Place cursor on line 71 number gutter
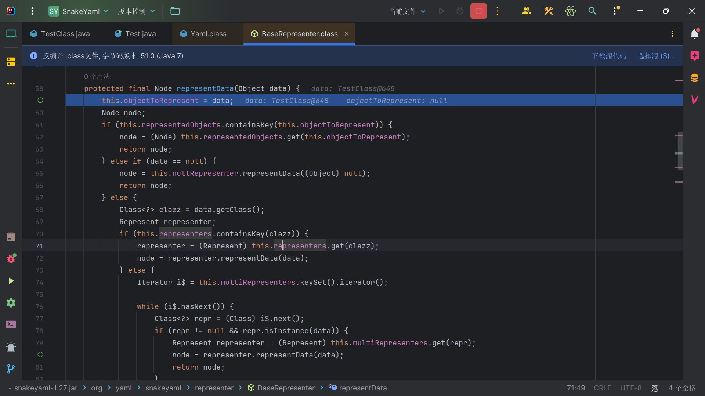The height and width of the screenshot is (396, 705). coord(39,246)
